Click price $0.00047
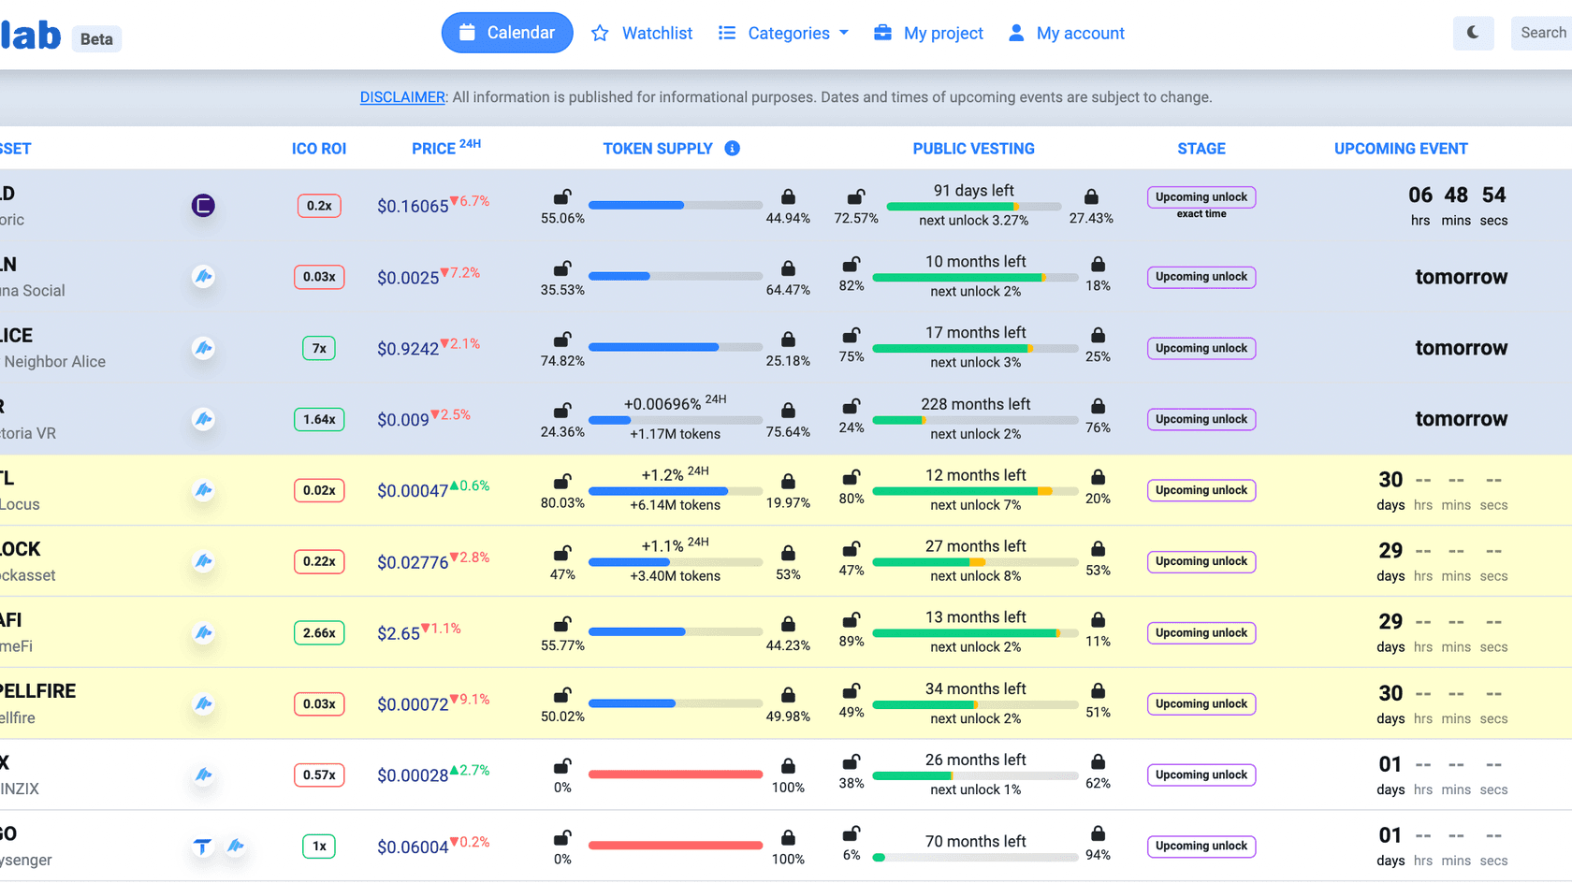 click(x=413, y=491)
